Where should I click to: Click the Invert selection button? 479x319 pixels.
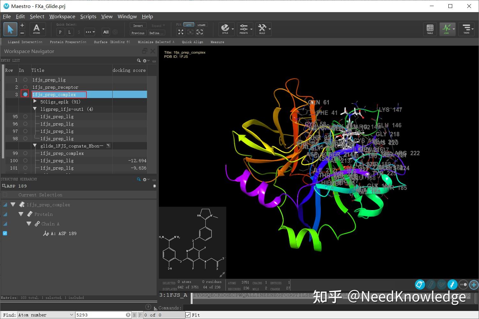[138, 25]
